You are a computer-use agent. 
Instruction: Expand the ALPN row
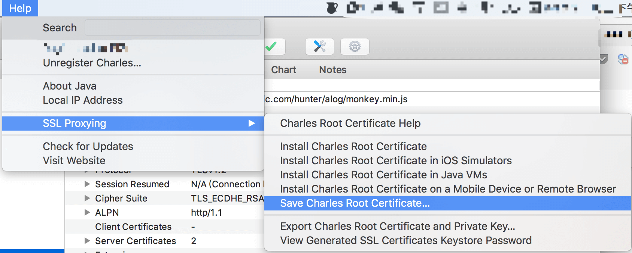coord(87,212)
